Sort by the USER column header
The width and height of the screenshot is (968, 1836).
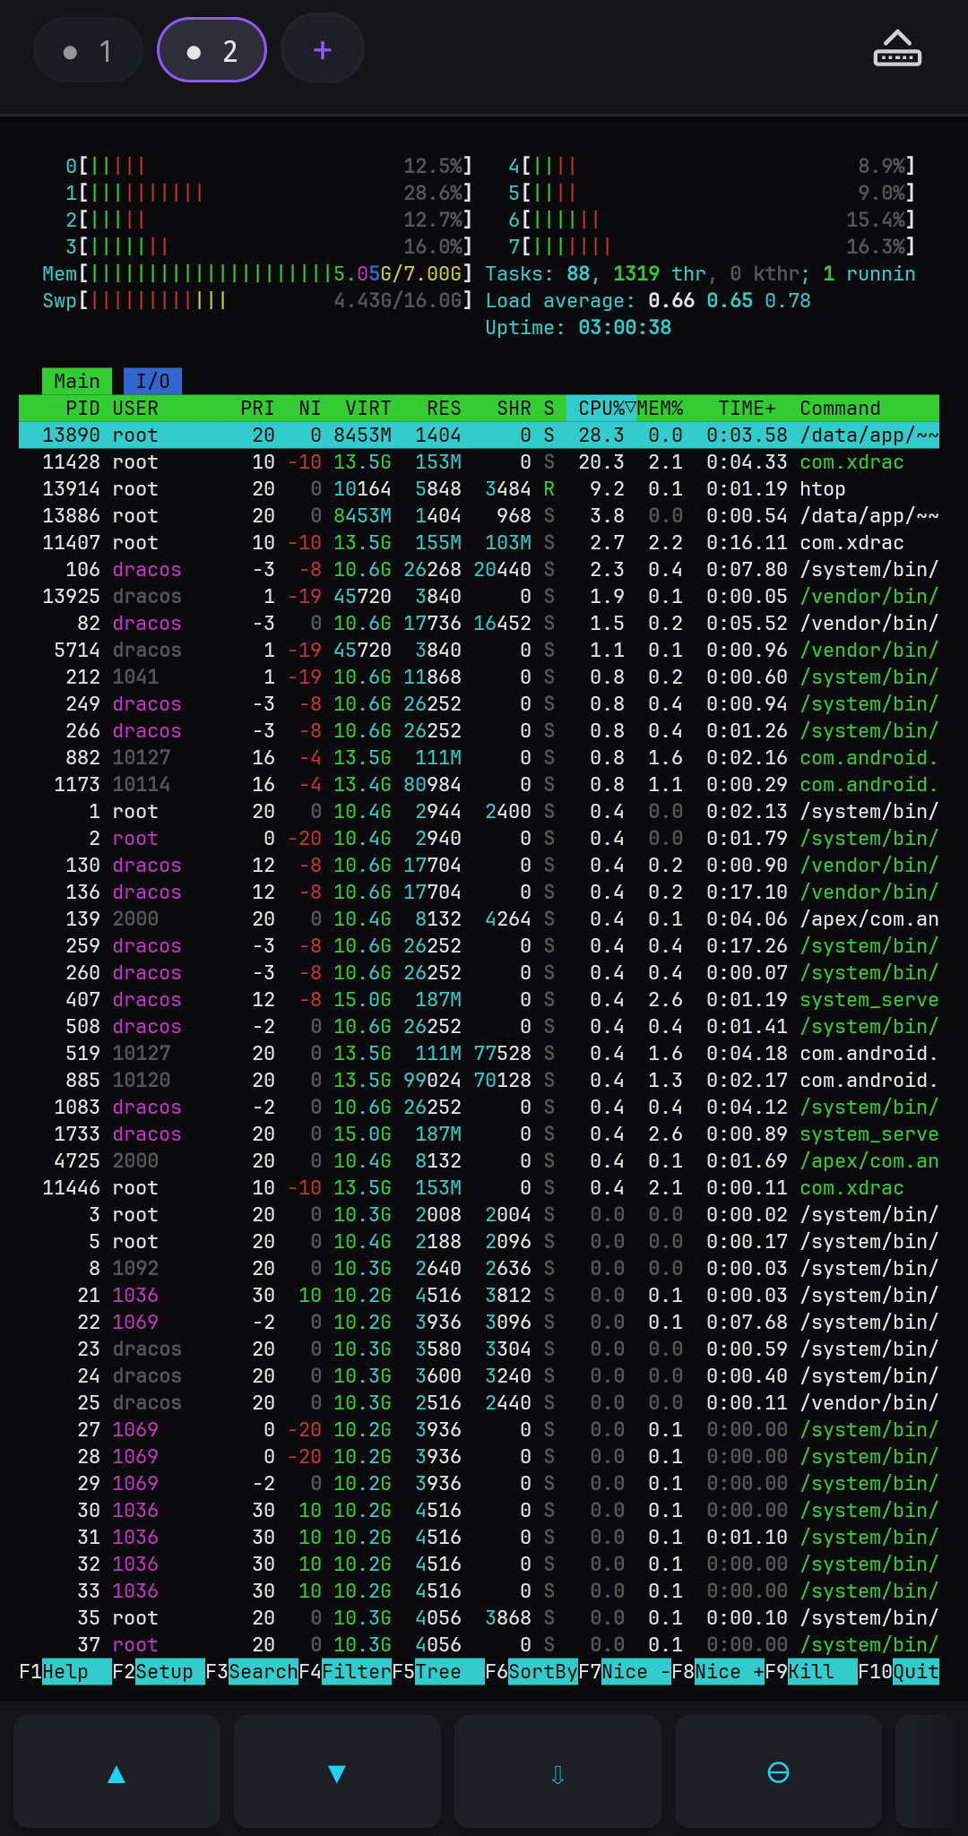pos(135,408)
